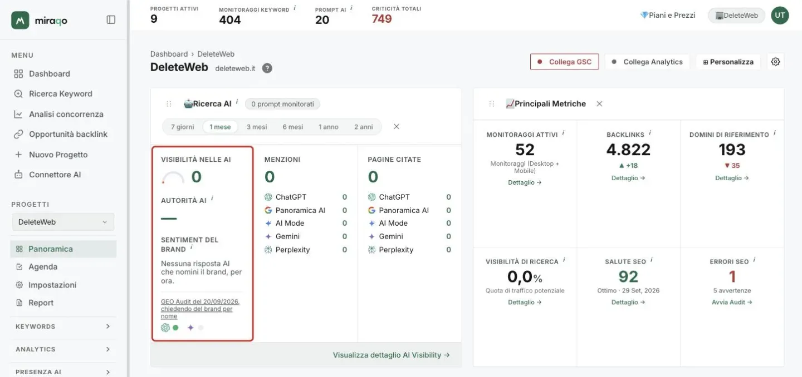Click the Autorità AI info icon
The height and width of the screenshot is (377, 802).
pos(212,199)
